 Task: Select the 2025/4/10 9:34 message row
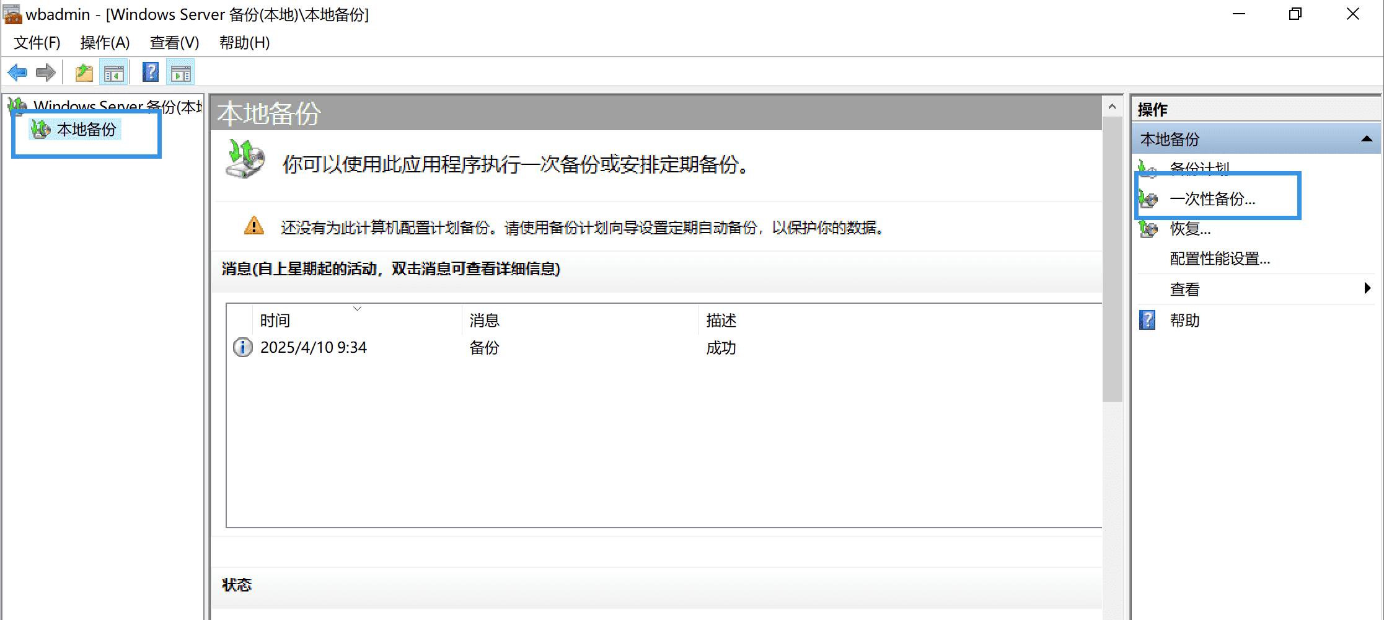tap(664, 347)
